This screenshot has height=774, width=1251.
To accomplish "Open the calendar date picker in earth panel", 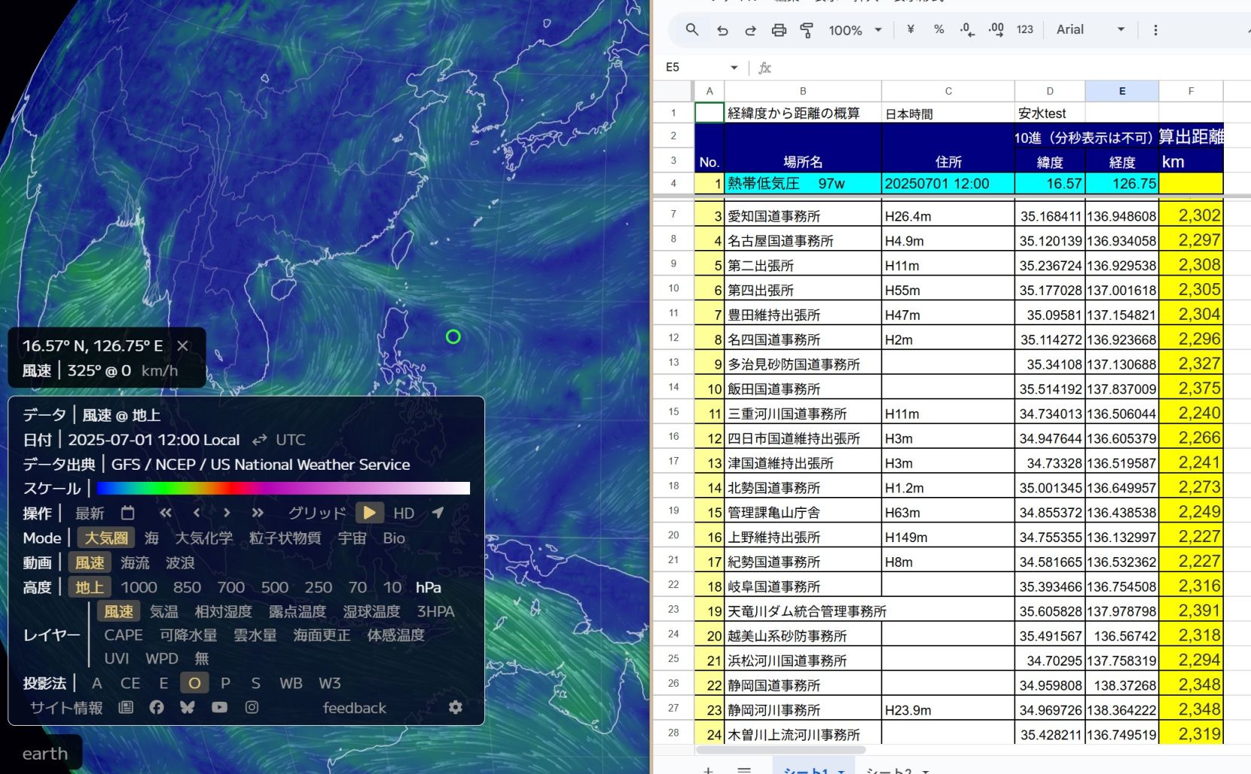I will (x=128, y=513).
